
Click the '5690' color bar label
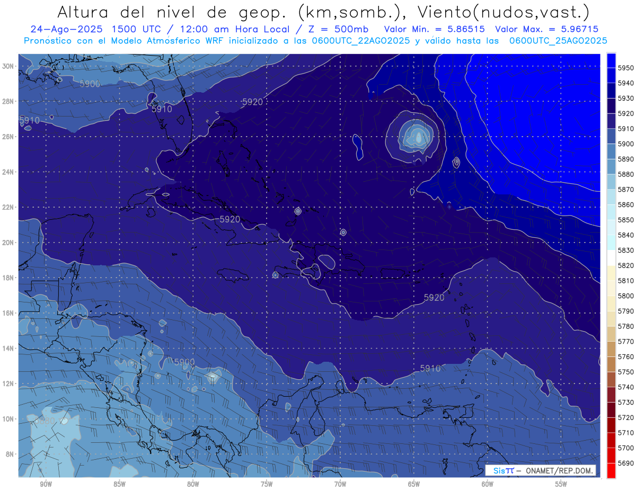click(x=625, y=463)
